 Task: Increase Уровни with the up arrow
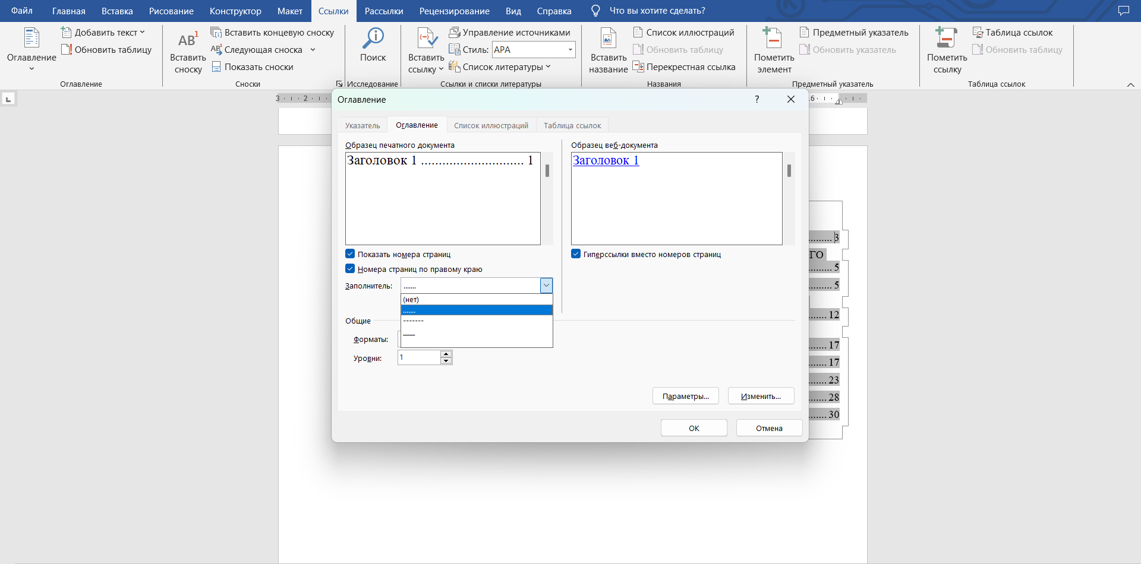446,354
